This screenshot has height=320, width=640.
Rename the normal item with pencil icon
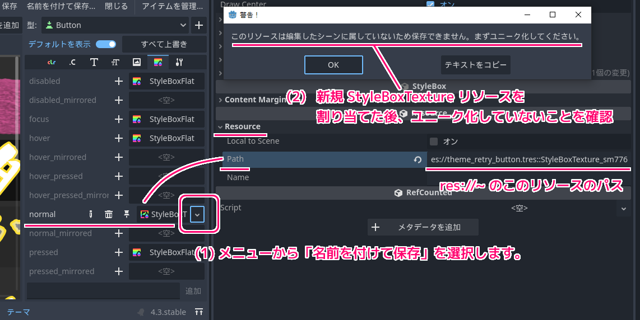tap(91, 214)
